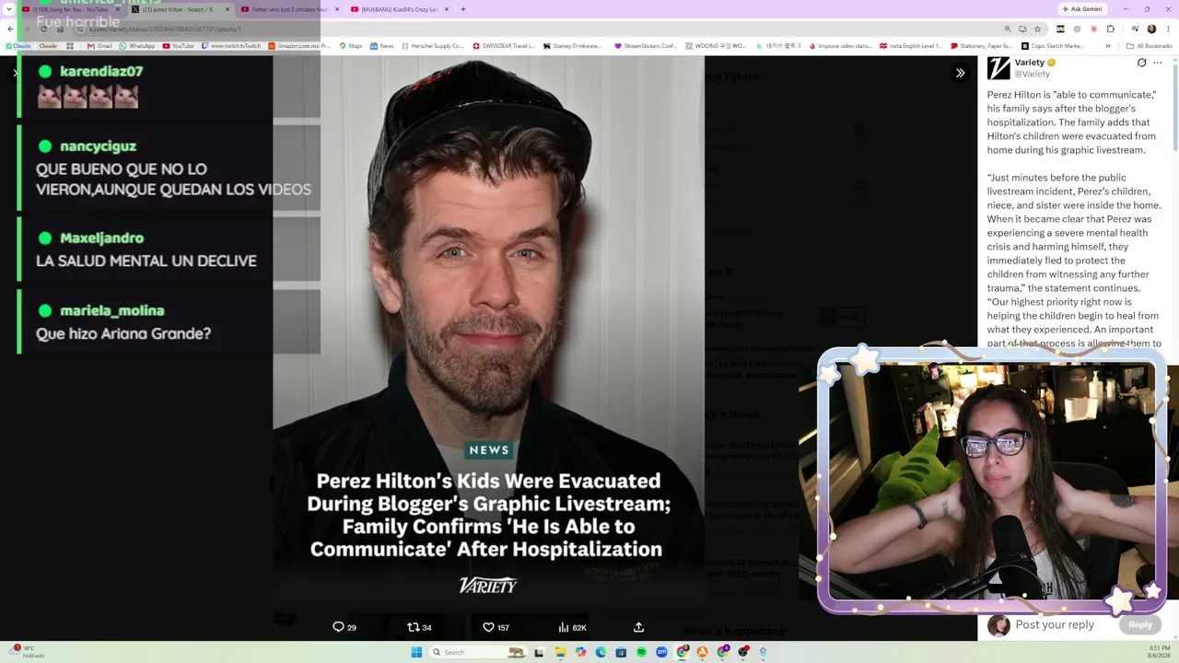
Task: Click the Reply button
Action: point(1140,624)
